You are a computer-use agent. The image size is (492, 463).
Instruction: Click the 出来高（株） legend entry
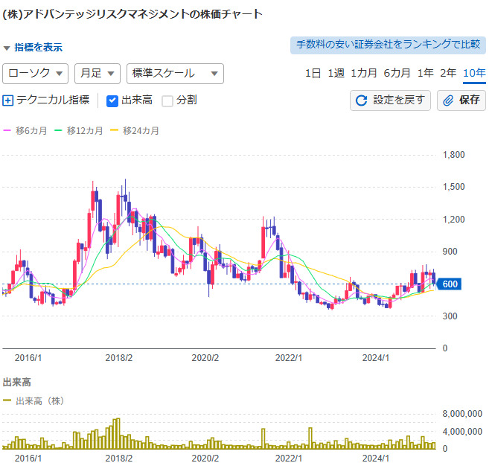click(x=33, y=401)
